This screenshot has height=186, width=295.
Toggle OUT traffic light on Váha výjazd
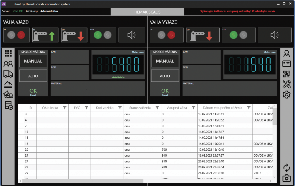tap(239, 35)
